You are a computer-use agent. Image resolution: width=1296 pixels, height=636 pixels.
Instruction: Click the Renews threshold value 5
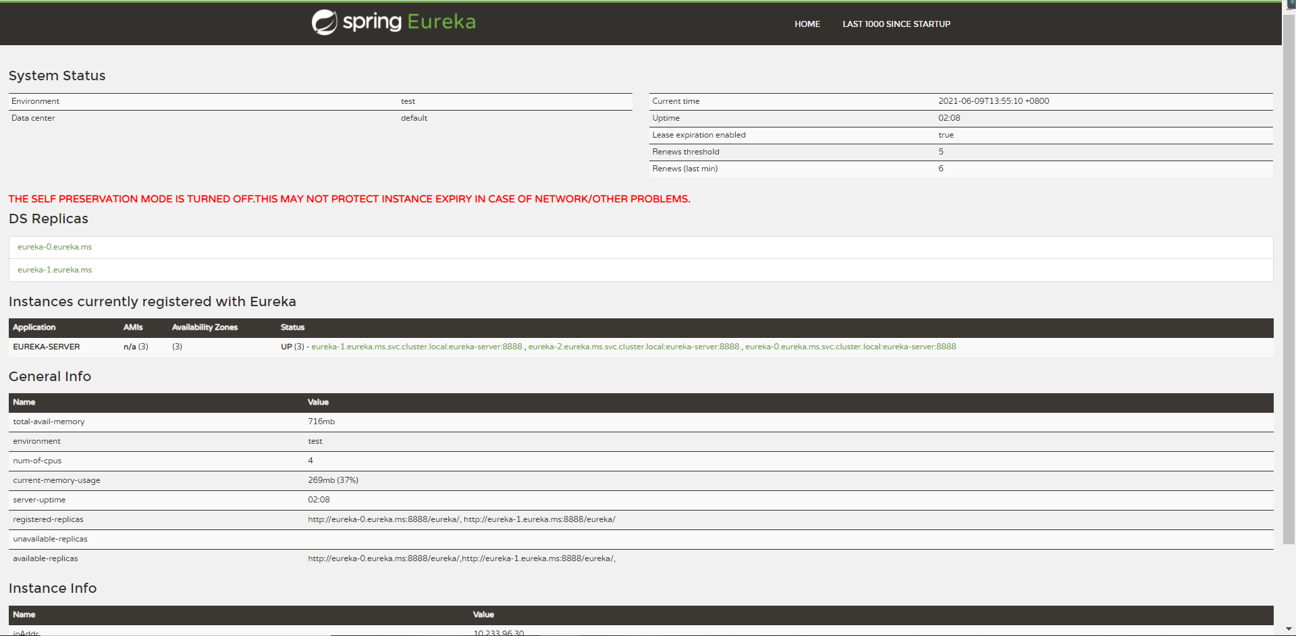[x=941, y=152]
